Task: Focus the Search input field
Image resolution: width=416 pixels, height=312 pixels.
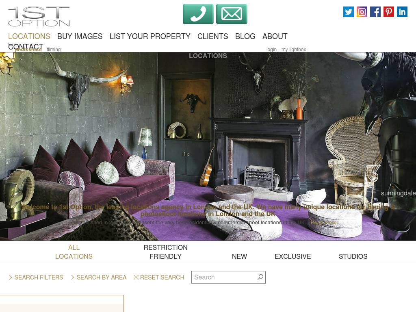Action: (225, 277)
